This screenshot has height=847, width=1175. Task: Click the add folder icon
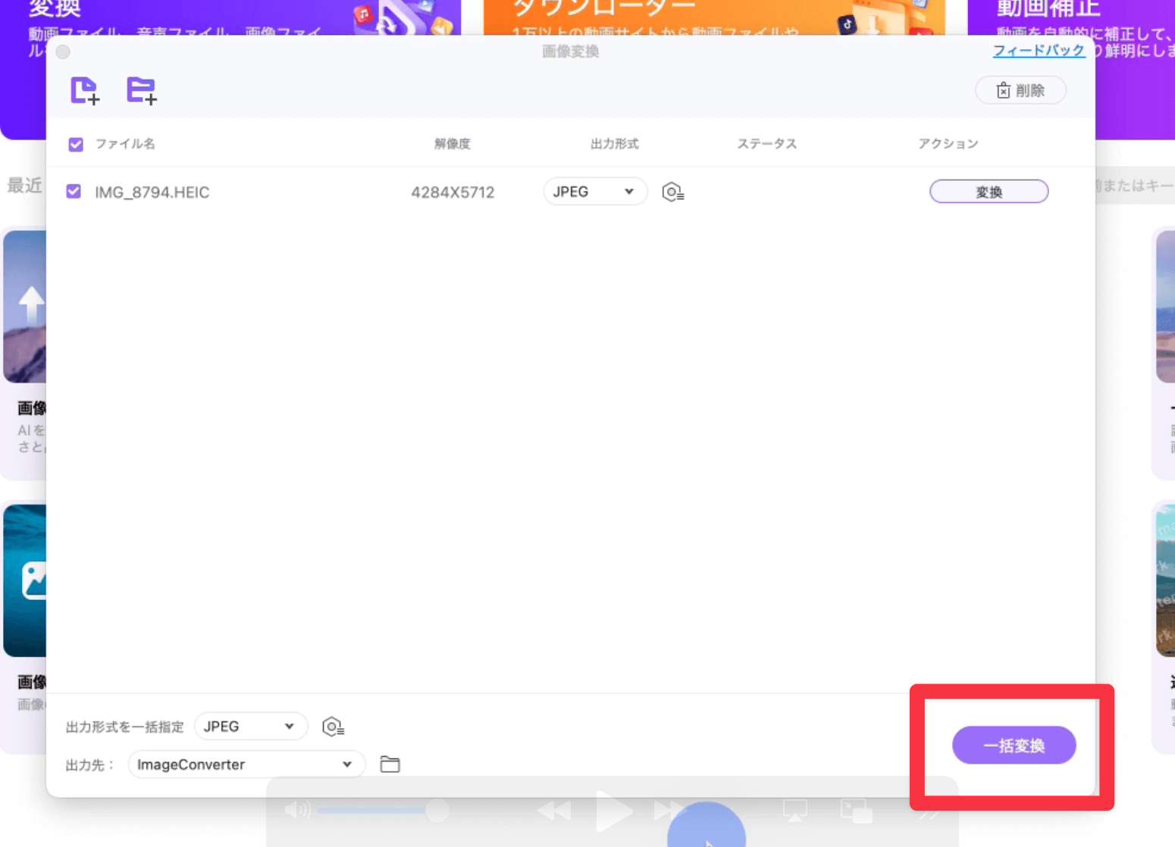pyautogui.click(x=141, y=90)
